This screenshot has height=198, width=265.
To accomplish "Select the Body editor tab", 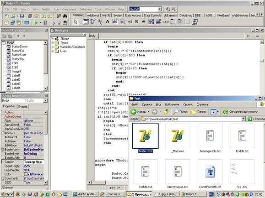I will (92, 36).
